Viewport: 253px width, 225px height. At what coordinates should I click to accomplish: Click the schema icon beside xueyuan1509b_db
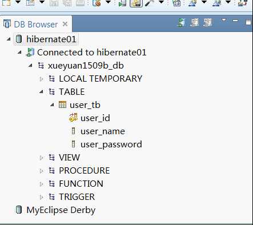pos(41,65)
